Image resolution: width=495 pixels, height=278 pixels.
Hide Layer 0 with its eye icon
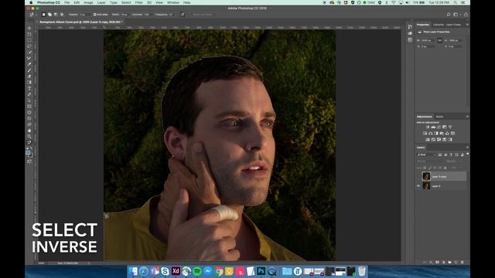click(x=418, y=186)
